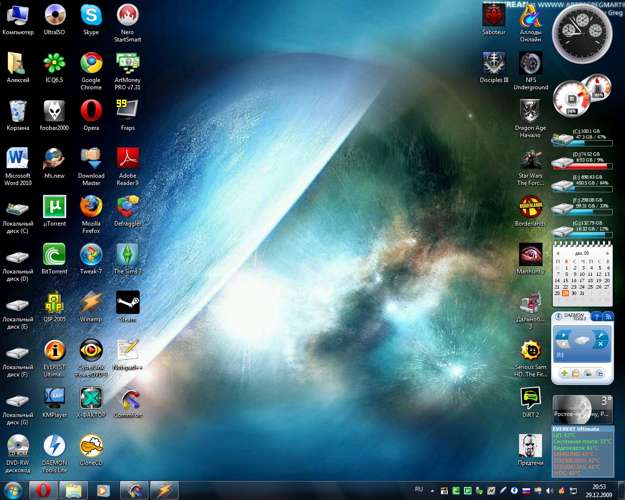Select the µTorrent desktop icon
The height and width of the screenshot is (500, 625).
coord(55,211)
